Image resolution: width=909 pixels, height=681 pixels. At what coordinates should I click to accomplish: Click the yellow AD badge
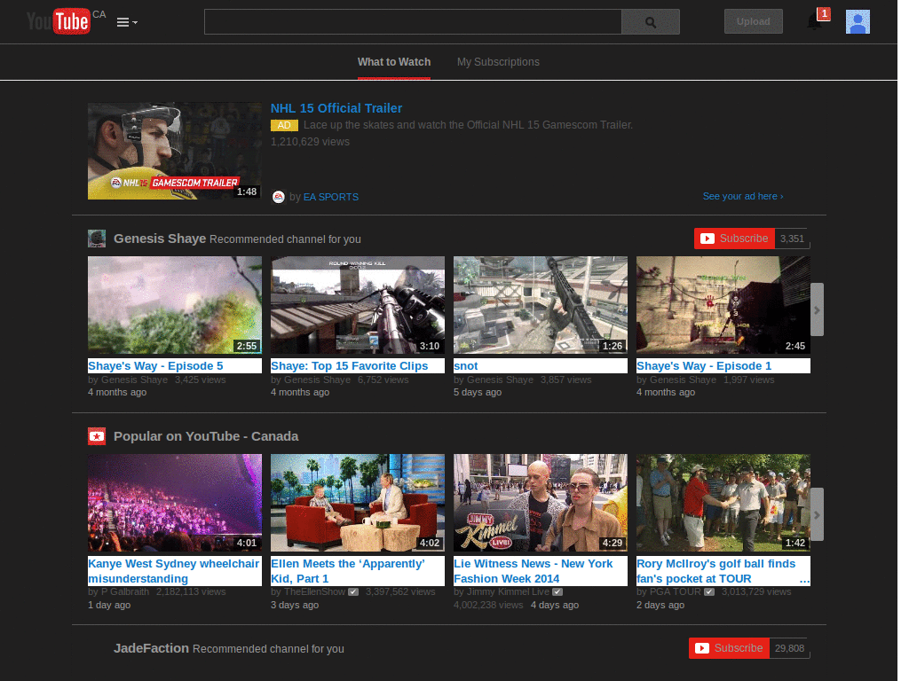pyautogui.click(x=284, y=125)
